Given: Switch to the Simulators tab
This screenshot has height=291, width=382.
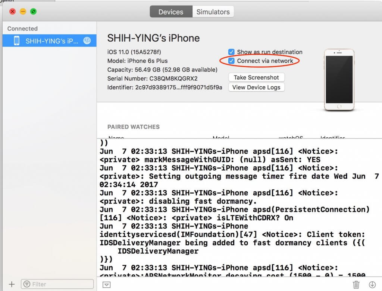Looking at the screenshot, I should point(213,12).
